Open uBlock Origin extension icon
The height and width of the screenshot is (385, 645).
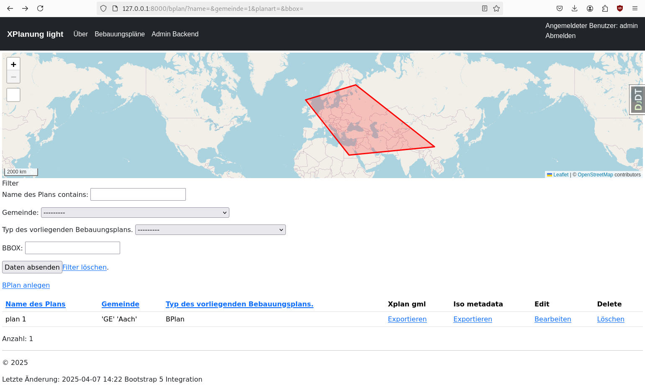tap(620, 8)
